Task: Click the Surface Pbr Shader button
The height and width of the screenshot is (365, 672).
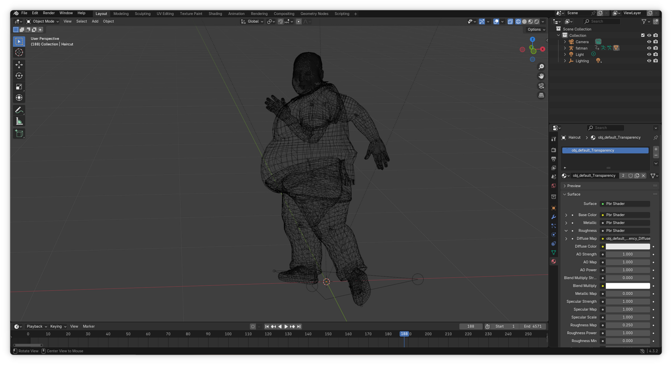Action: [x=625, y=204]
